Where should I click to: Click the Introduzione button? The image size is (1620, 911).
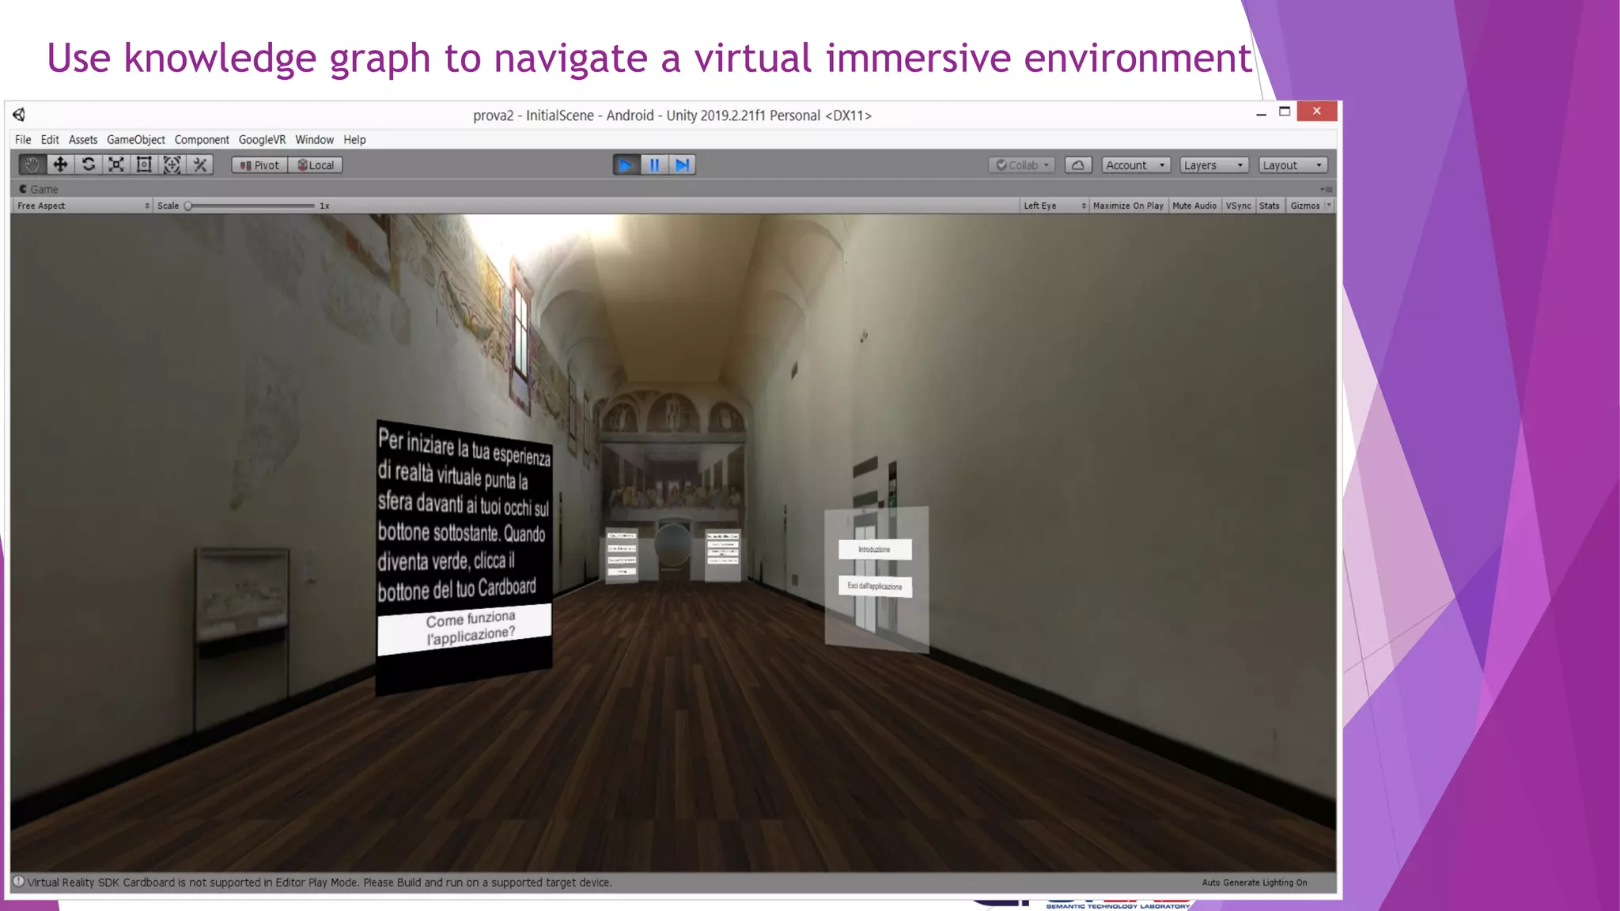click(875, 549)
